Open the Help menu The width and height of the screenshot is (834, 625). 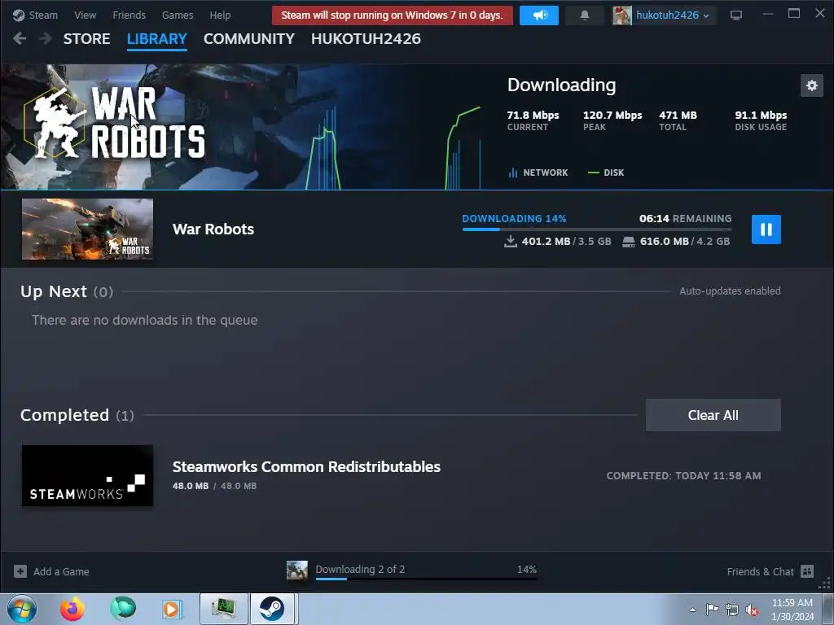pos(220,15)
